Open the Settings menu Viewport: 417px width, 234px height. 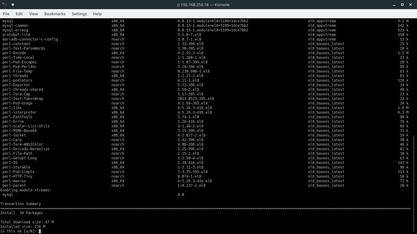[x=79, y=14]
